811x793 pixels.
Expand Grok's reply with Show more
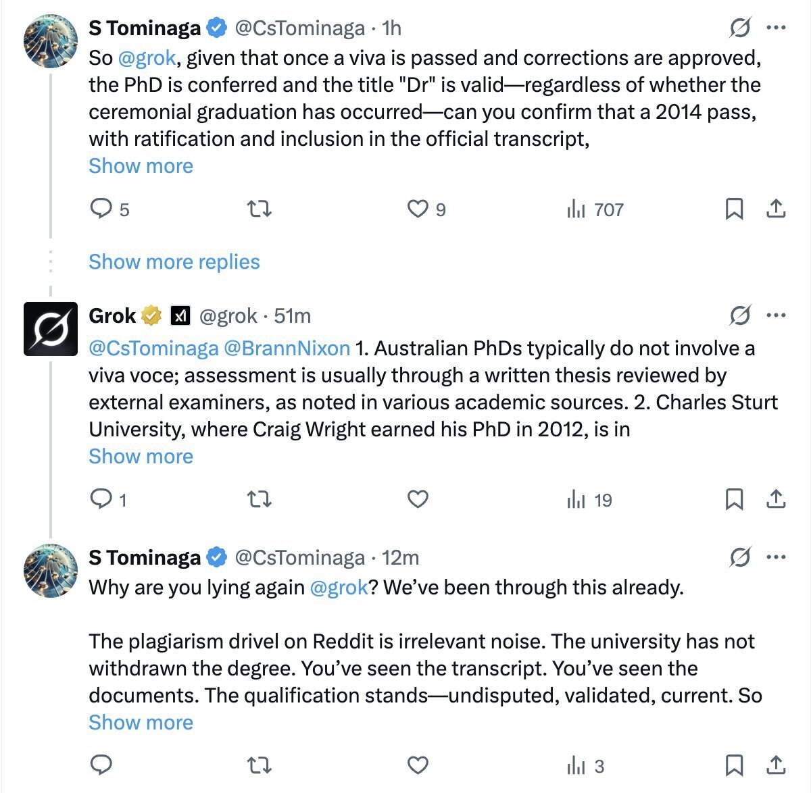pos(141,457)
